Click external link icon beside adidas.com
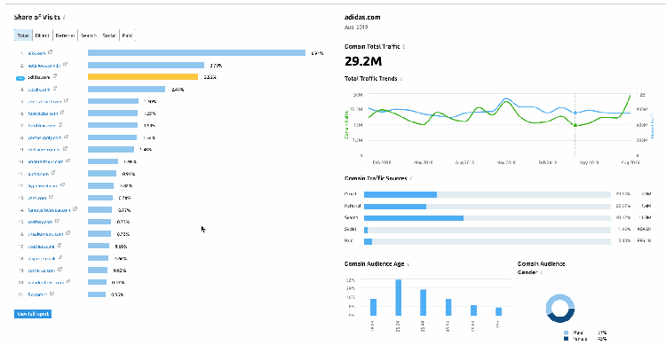Viewport: 666px width, 345px height. click(55, 76)
